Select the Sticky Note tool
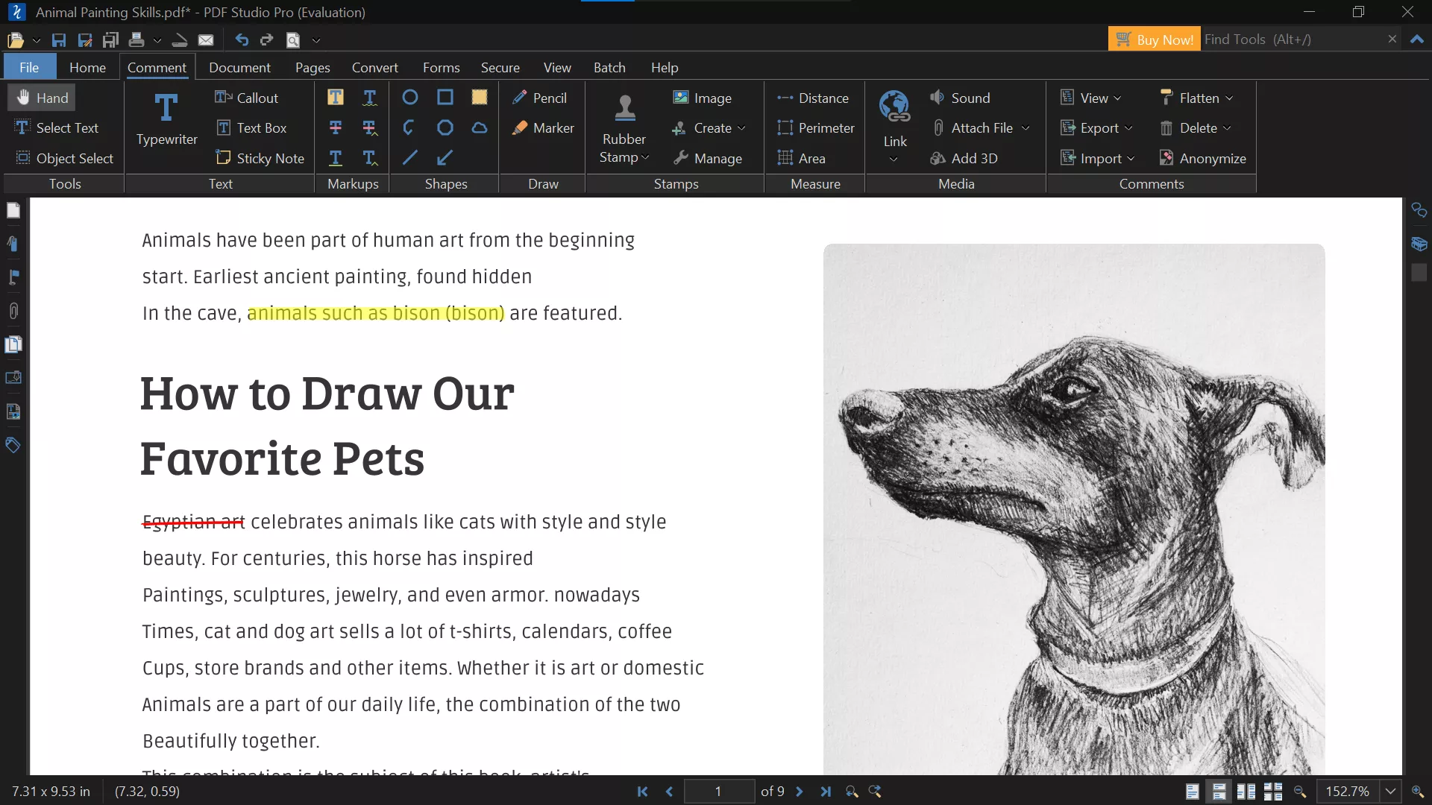This screenshot has height=805, width=1432. pyautogui.click(x=260, y=157)
